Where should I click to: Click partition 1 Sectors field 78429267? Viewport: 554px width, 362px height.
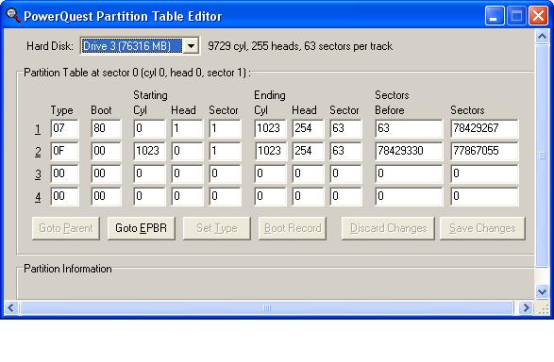(x=484, y=128)
